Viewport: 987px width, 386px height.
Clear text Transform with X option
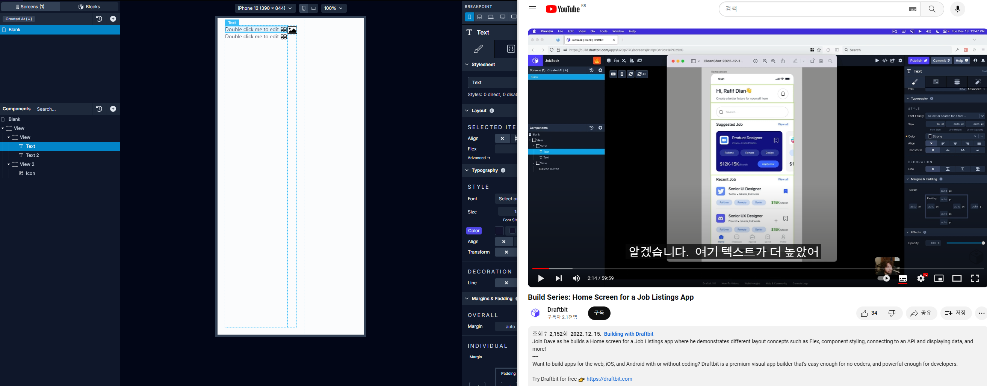(506, 252)
